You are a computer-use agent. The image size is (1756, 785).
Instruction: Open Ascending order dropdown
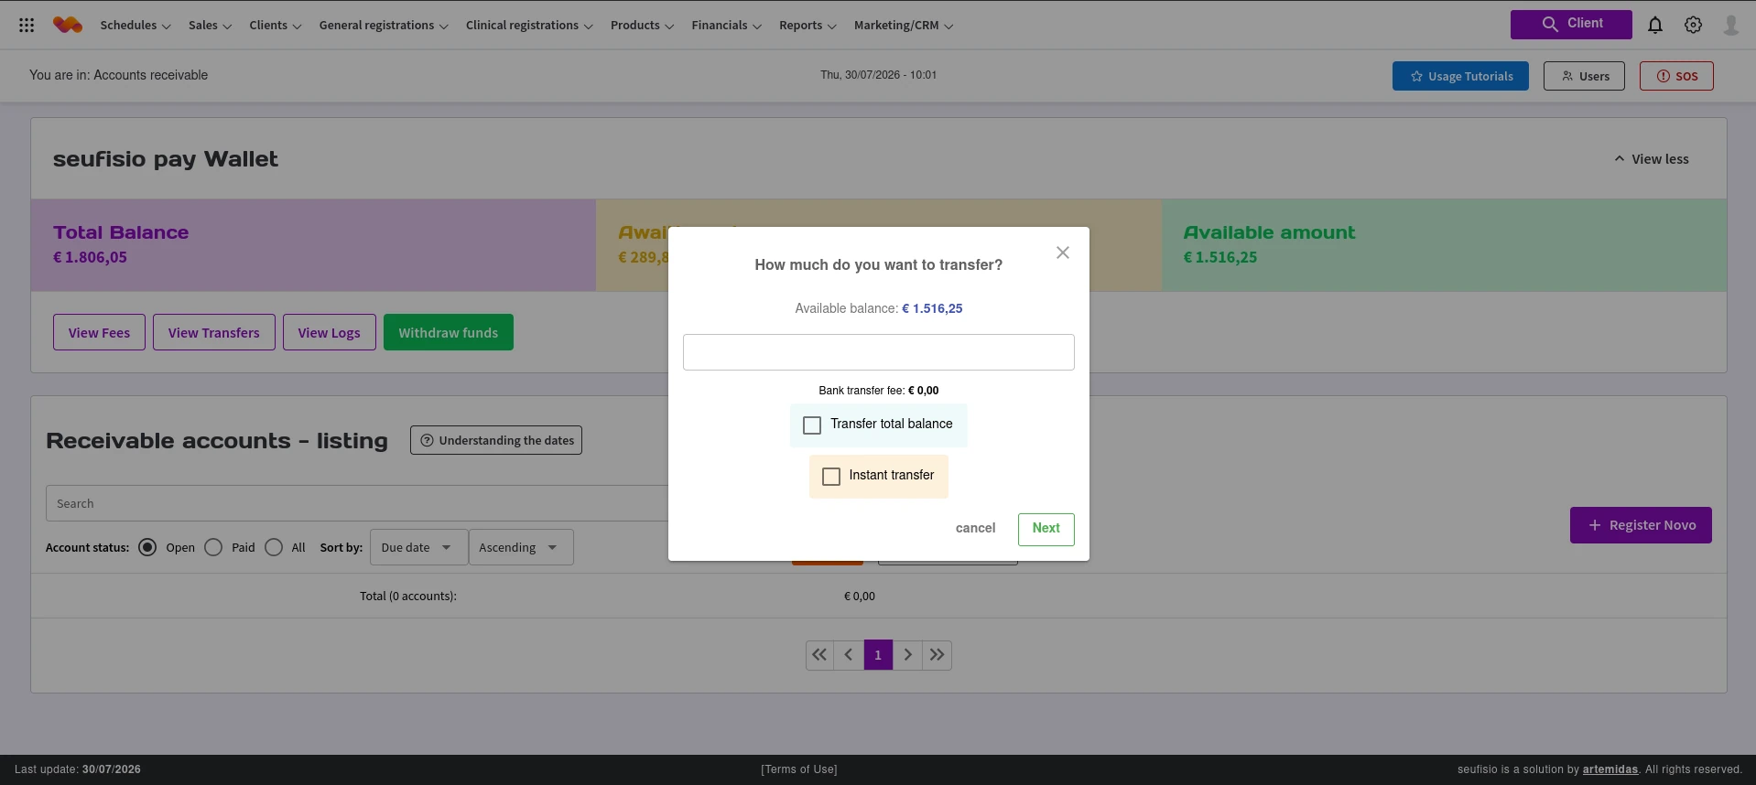pos(521,547)
